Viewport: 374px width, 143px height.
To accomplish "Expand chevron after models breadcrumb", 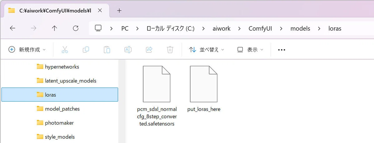I will 319,29.
